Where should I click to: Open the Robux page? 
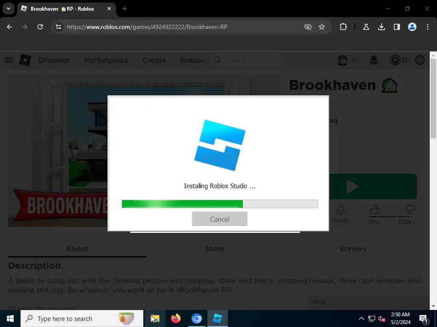[x=192, y=60]
